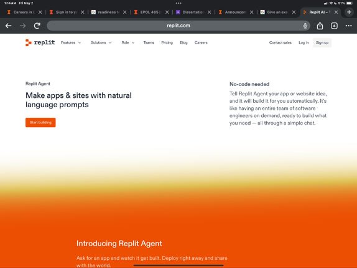This screenshot has width=357, height=268.
Task: Close the 'Careers in' tab
Action: click(40, 12)
